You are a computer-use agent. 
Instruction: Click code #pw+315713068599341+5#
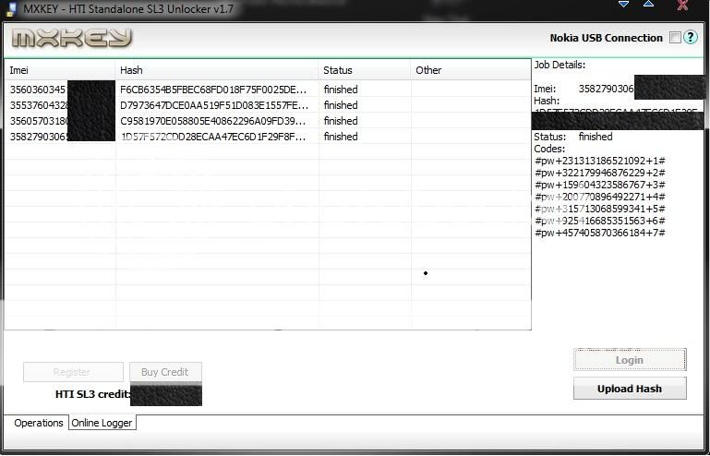click(600, 209)
